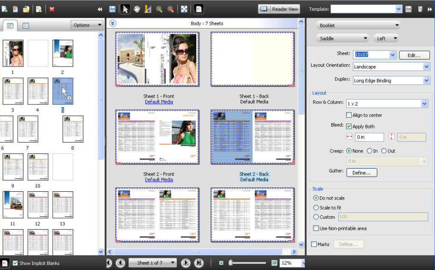This screenshot has height=270, width=435.
Task: Open the Duplex binding dropdown
Action: (425, 80)
